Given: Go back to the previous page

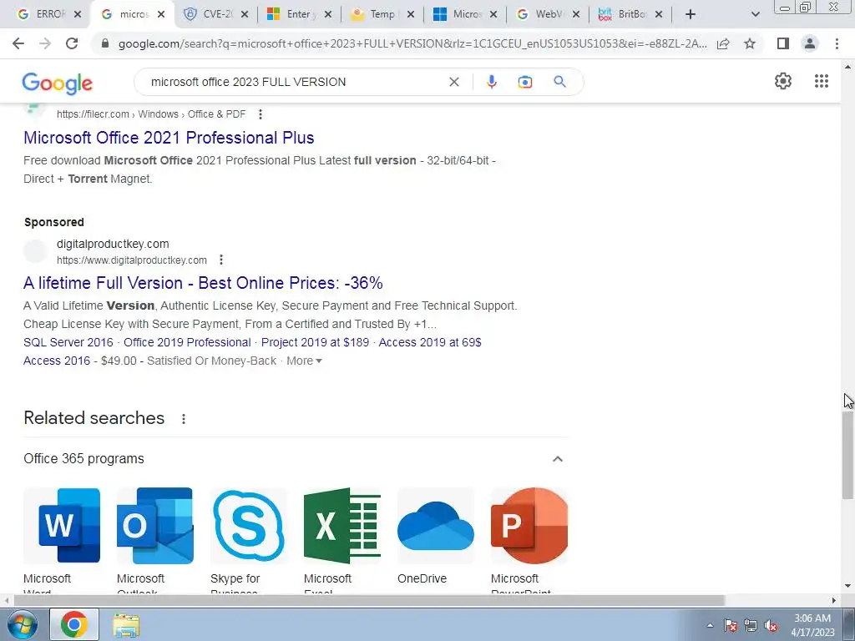Looking at the screenshot, I should [18, 43].
